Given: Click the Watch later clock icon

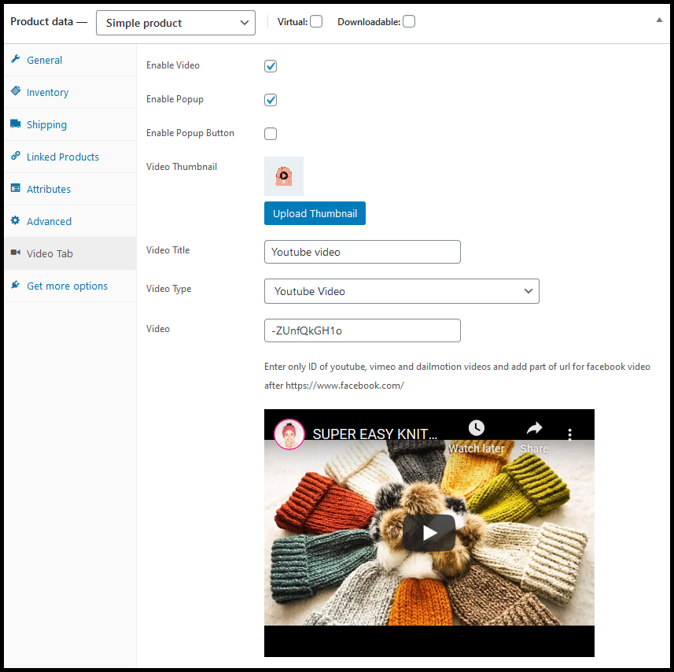Looking at the screenshot, I should click(477, 428).
